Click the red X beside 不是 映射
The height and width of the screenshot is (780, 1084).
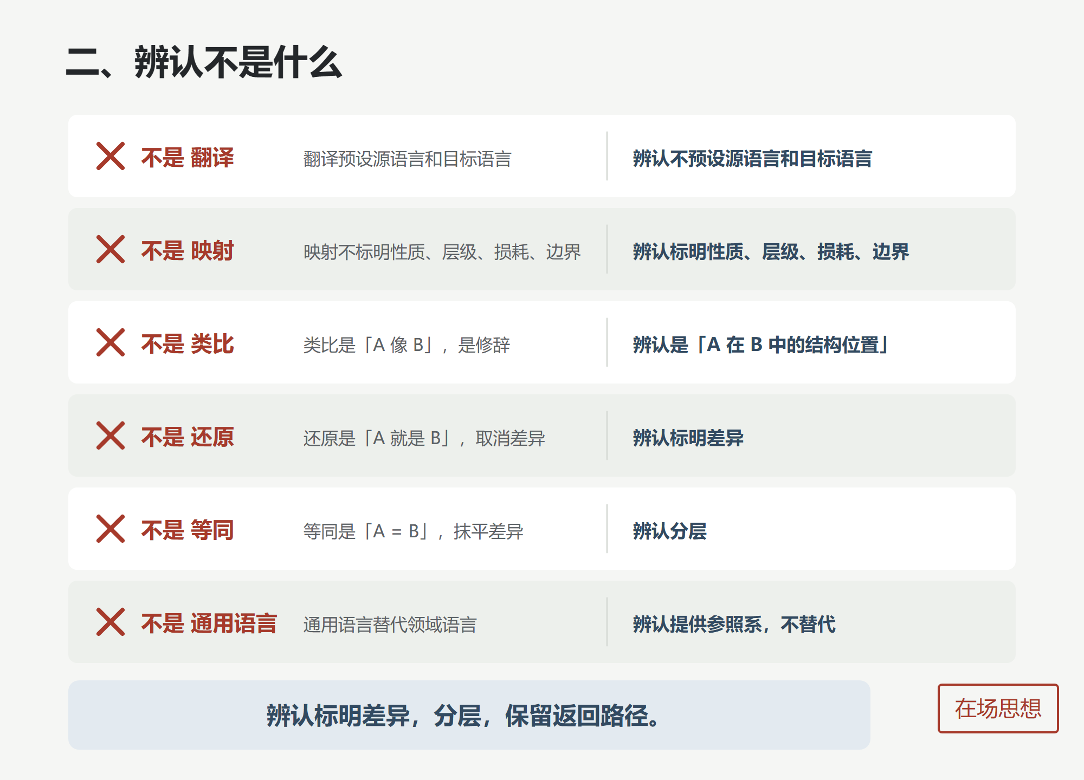coord(111,249)
